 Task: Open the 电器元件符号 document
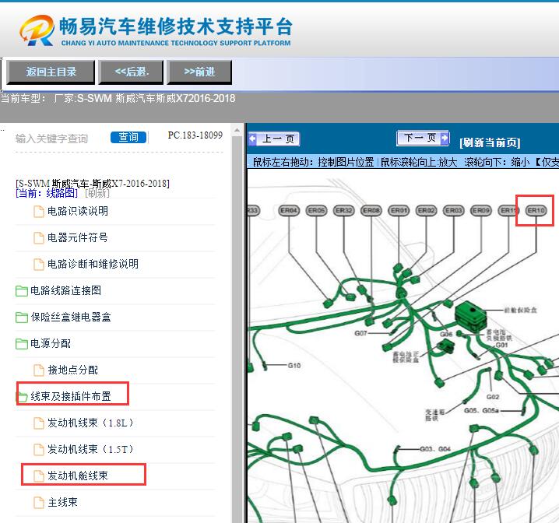tap(78, 237)
